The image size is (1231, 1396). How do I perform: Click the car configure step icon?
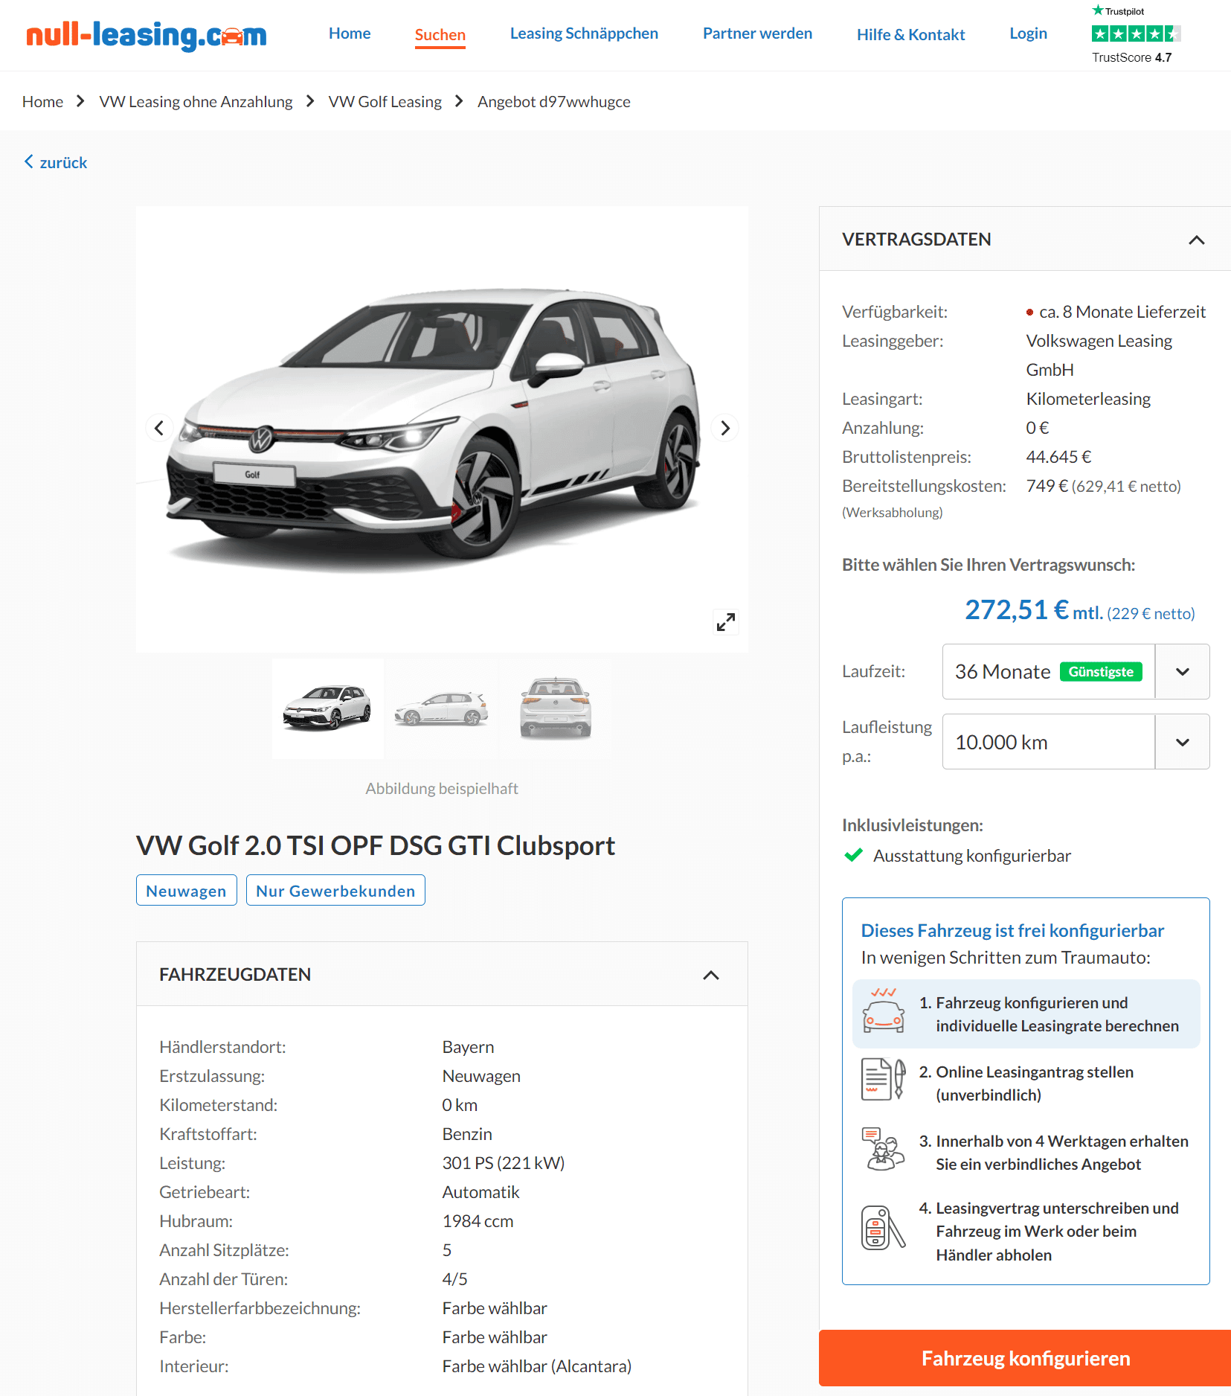pyautogui.click(x=883, y=1012)
